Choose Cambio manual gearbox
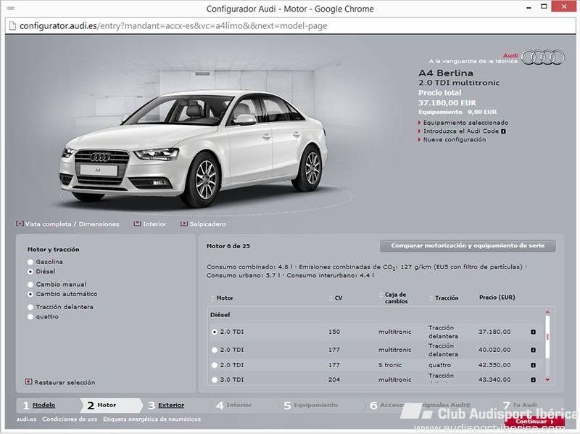Viewport: 580px width, 434px height. [30, 284]
